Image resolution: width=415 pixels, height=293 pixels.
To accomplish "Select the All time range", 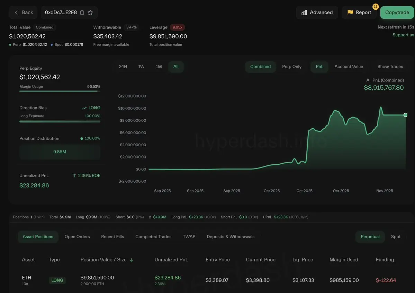I will tap(176, 67).
